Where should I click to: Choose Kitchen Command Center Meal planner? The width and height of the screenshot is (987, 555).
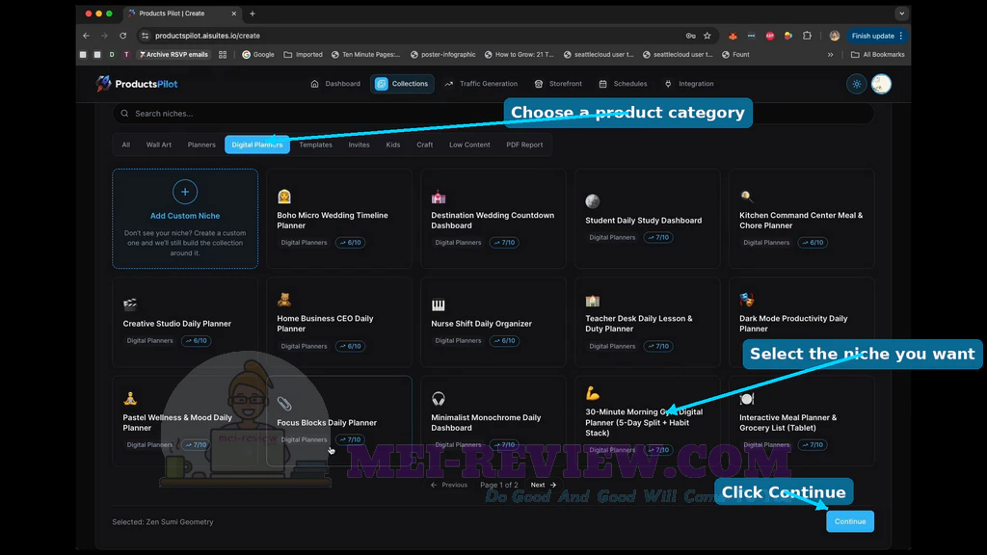[801, 219]
